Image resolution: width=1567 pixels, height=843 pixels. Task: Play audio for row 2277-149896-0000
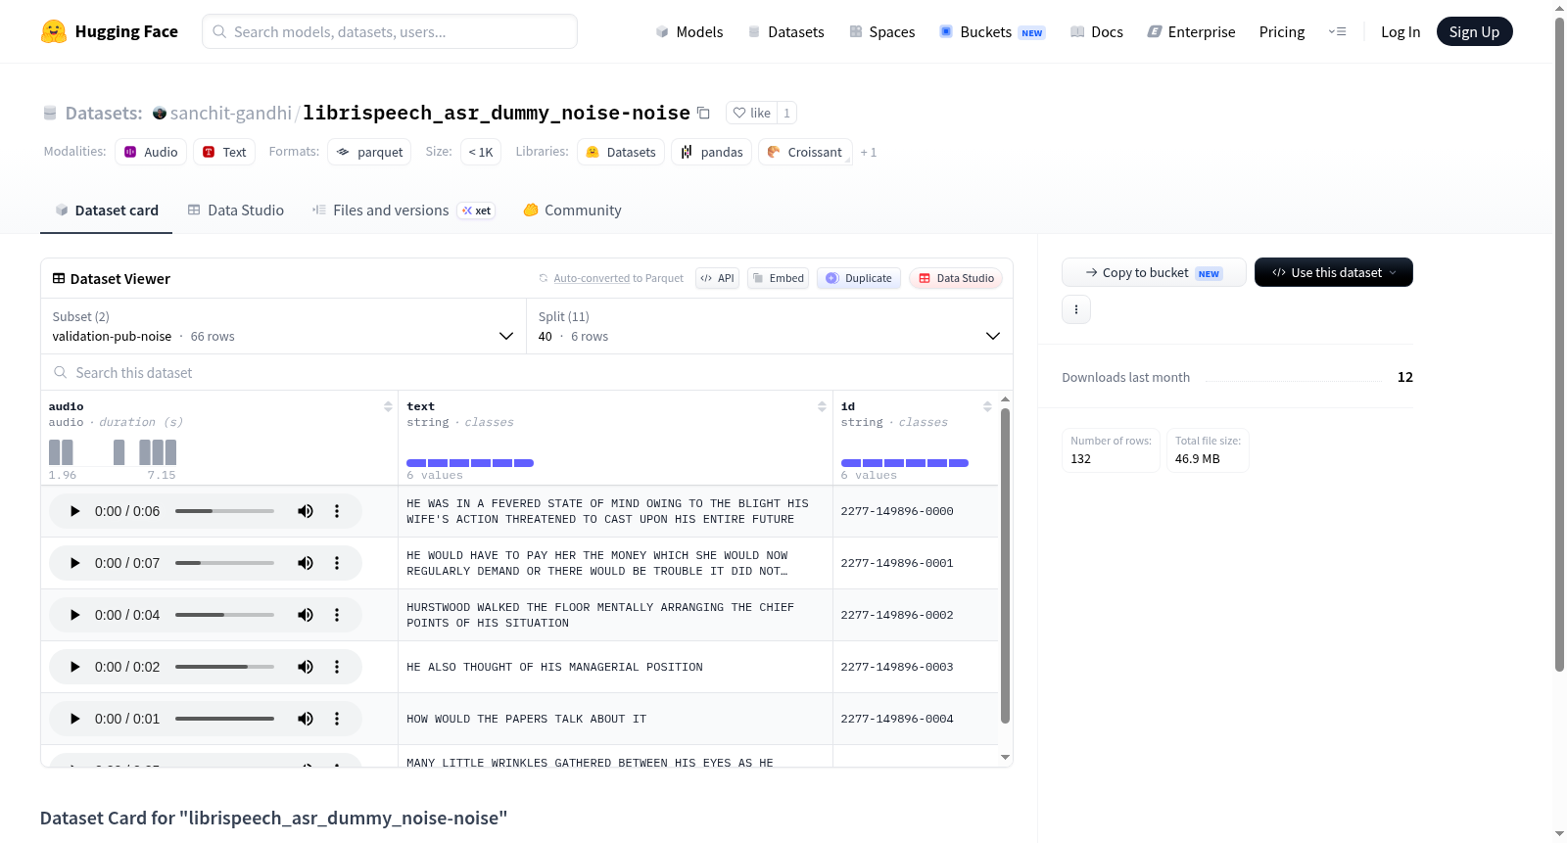[x=74, y=511]
